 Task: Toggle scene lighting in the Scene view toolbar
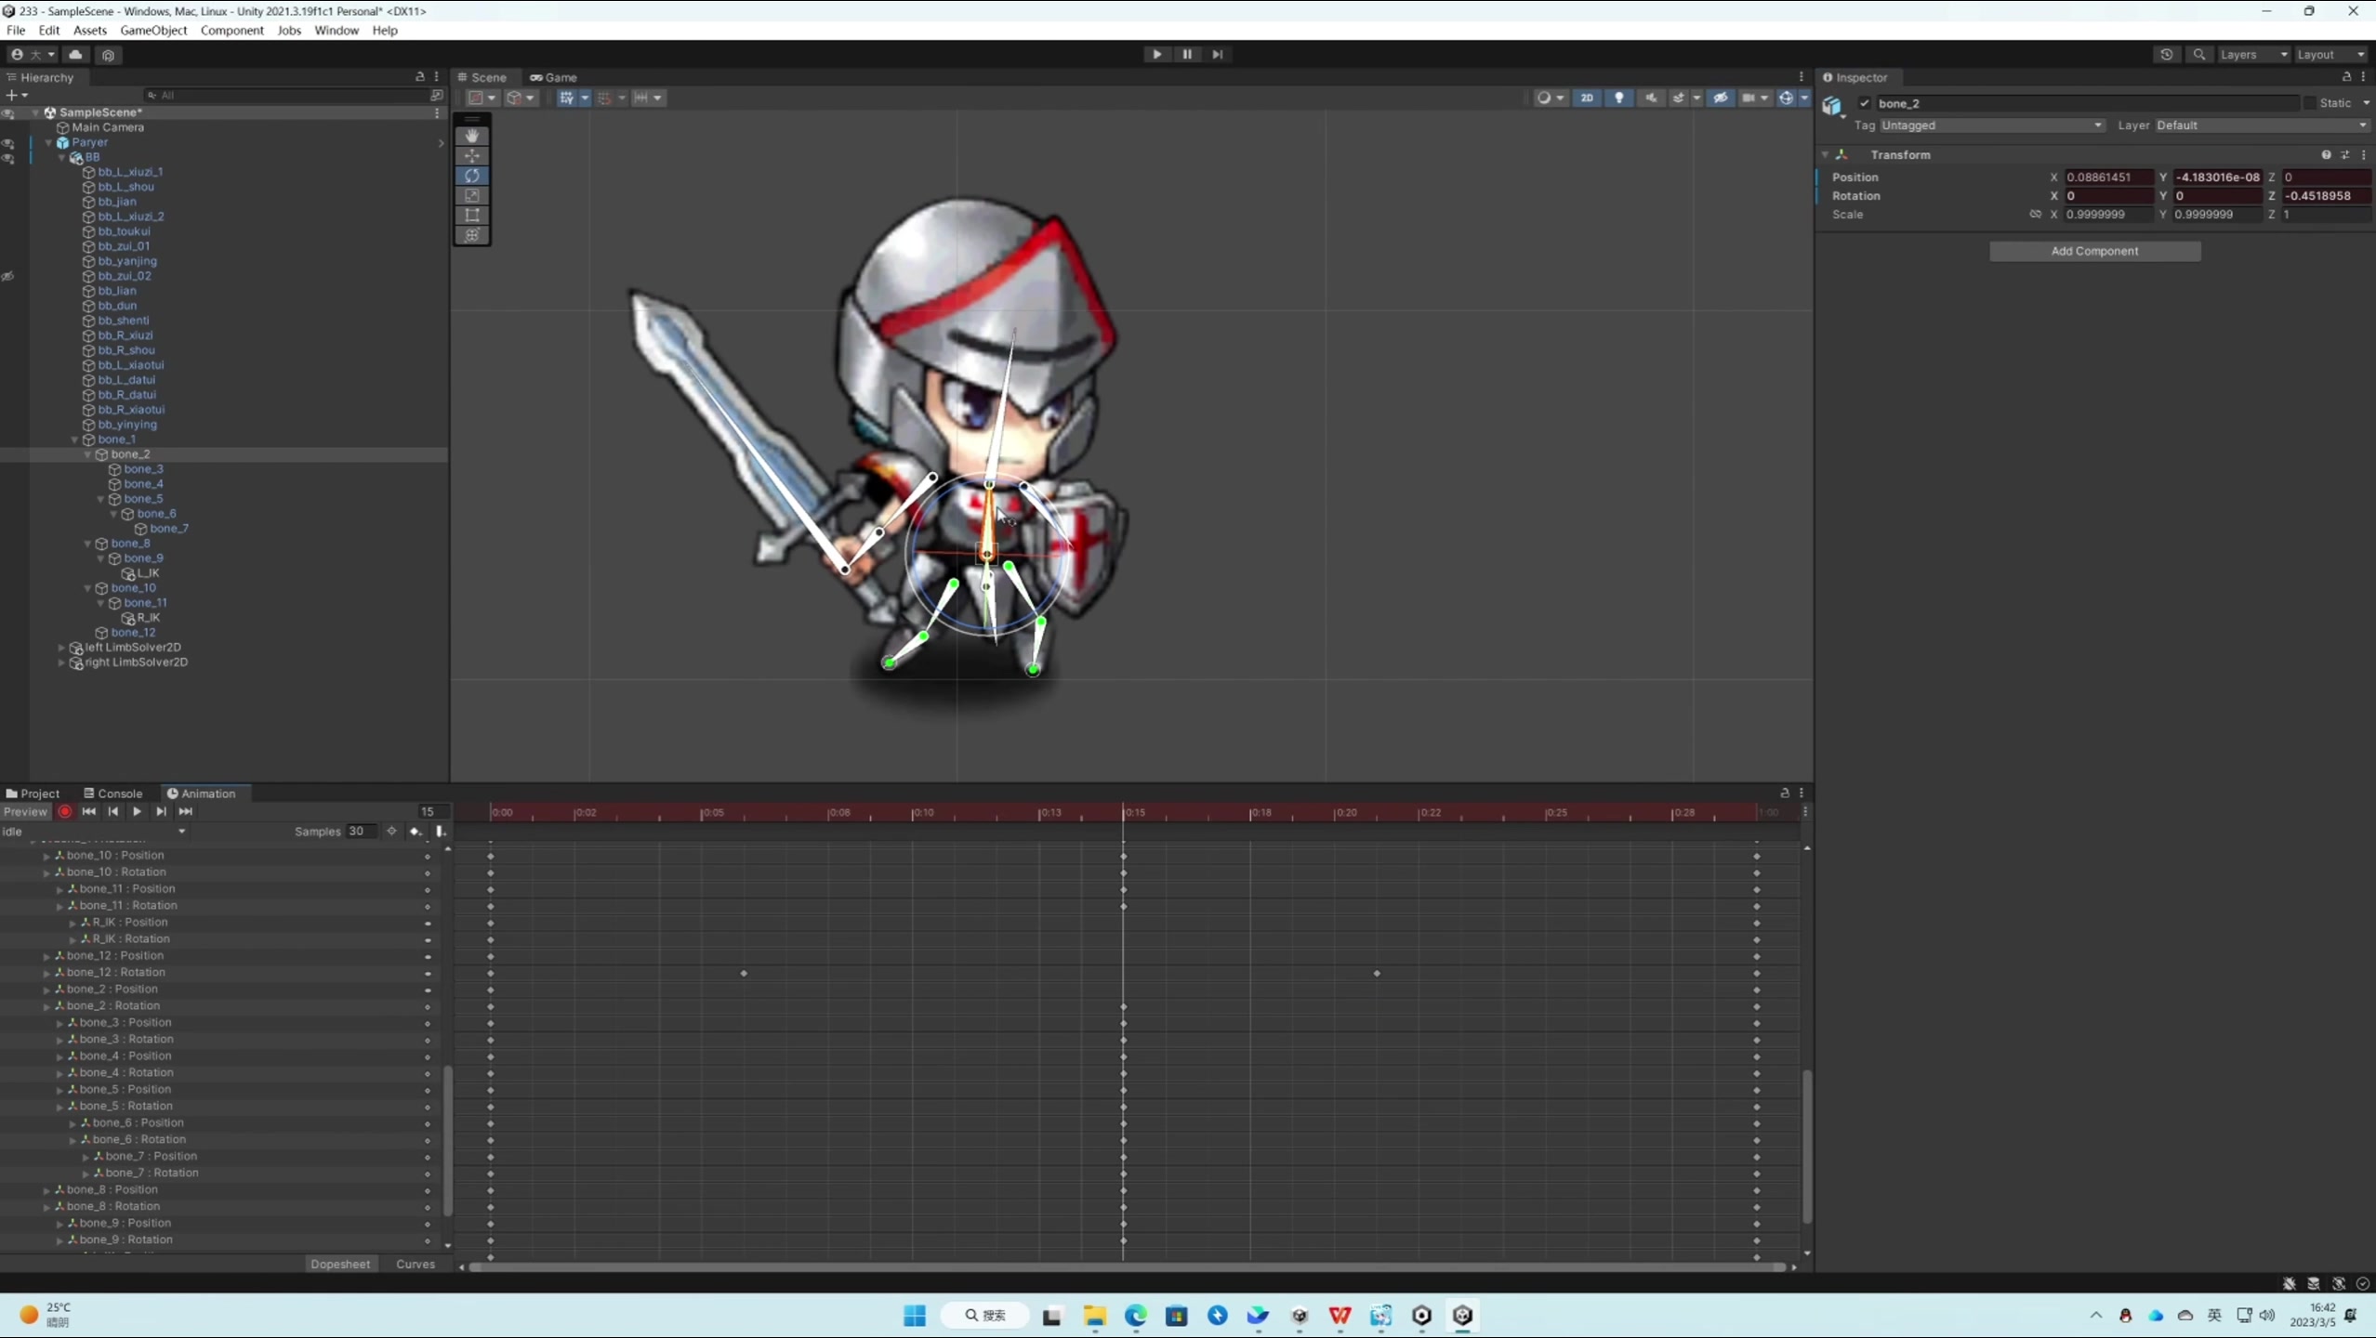tap(1619, 98)
